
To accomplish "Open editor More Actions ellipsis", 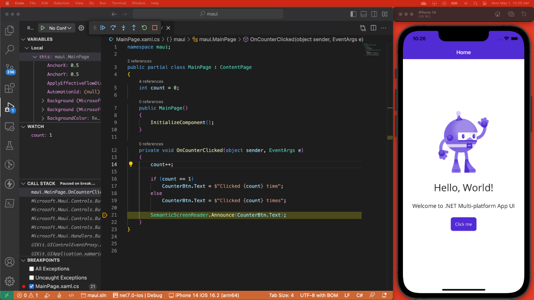I will [384, 28].
